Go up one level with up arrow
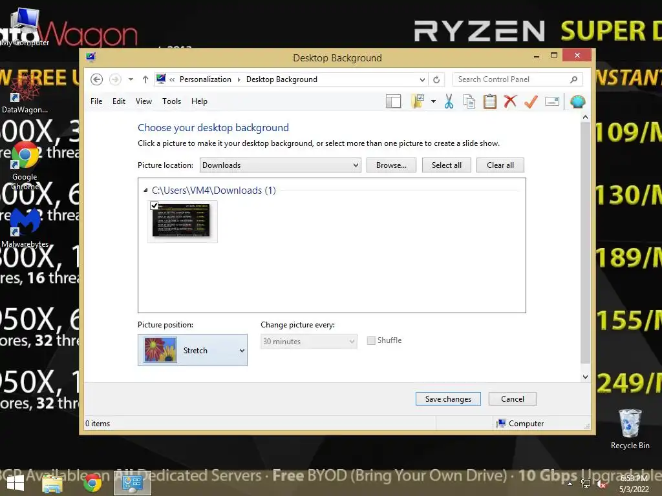This screenshot has height=496, width=662. (145, 79)
